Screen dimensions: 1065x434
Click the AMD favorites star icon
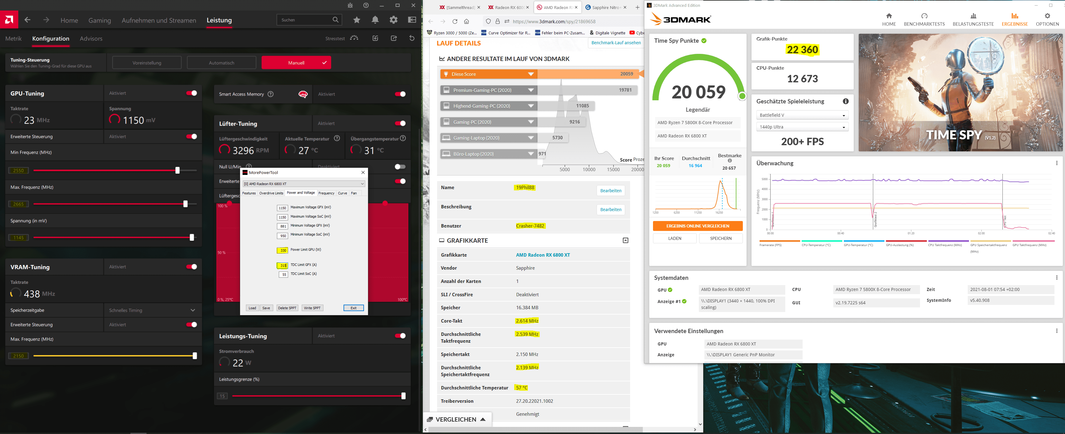coord(357,20)
